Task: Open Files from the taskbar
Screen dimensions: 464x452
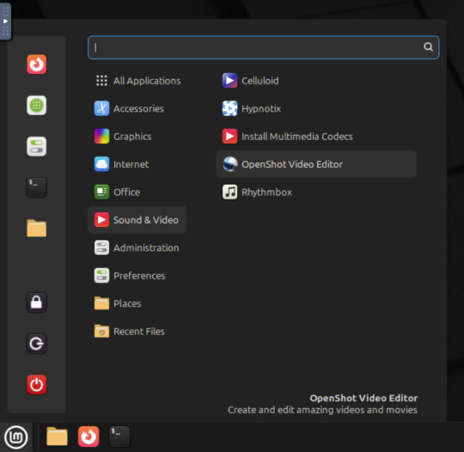Action: pyautogui.click(x=57, y=437)
